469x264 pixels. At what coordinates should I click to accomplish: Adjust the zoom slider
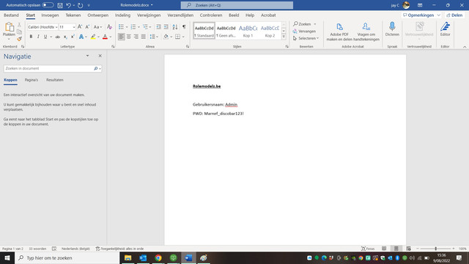tap(436, 249)
